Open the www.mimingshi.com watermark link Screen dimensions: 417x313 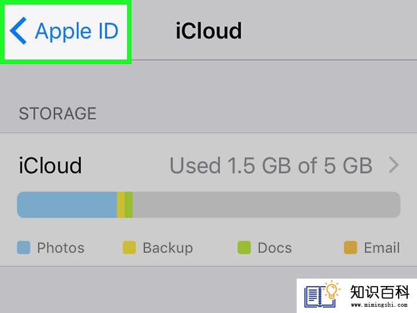point(379,304)
